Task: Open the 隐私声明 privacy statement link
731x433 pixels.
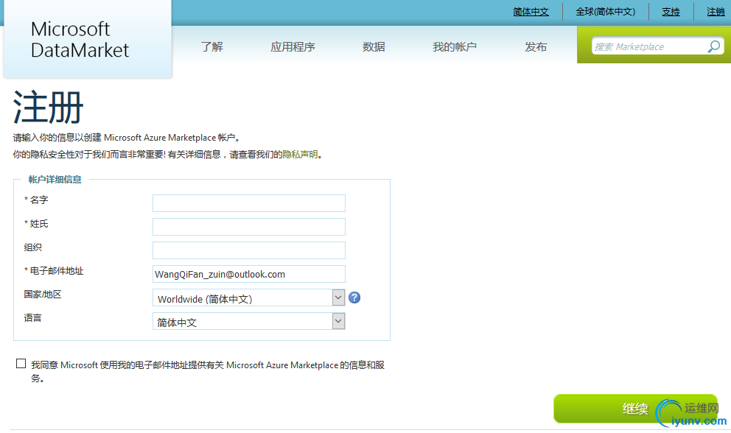Action: (300, 155)
